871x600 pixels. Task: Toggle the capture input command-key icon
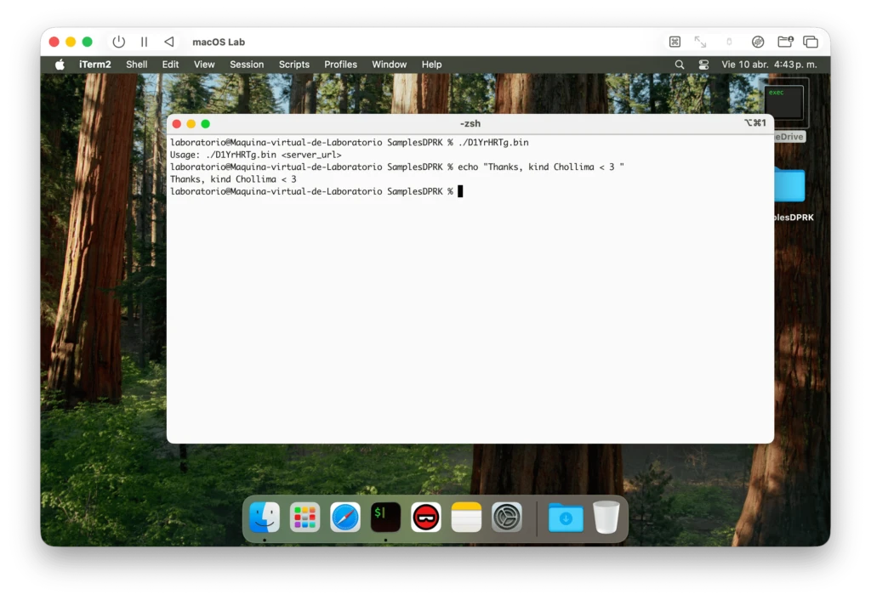click(x=675, y=42)
